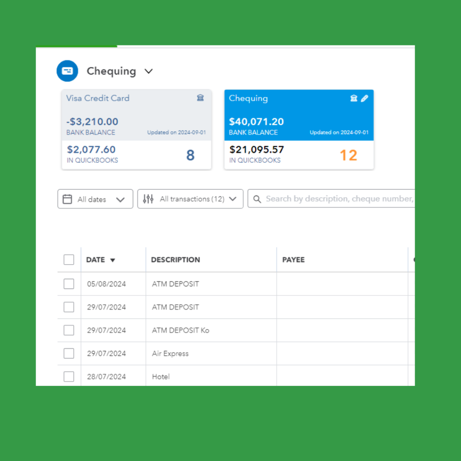Click the blue Chequing account card icon
The width and height of the screenshot is (461, 461).
67,71
